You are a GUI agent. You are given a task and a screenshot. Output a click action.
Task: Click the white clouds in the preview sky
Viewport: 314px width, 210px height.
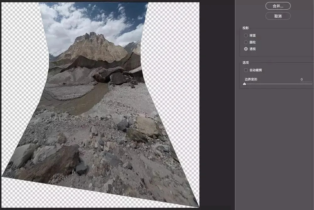(66, 22)
